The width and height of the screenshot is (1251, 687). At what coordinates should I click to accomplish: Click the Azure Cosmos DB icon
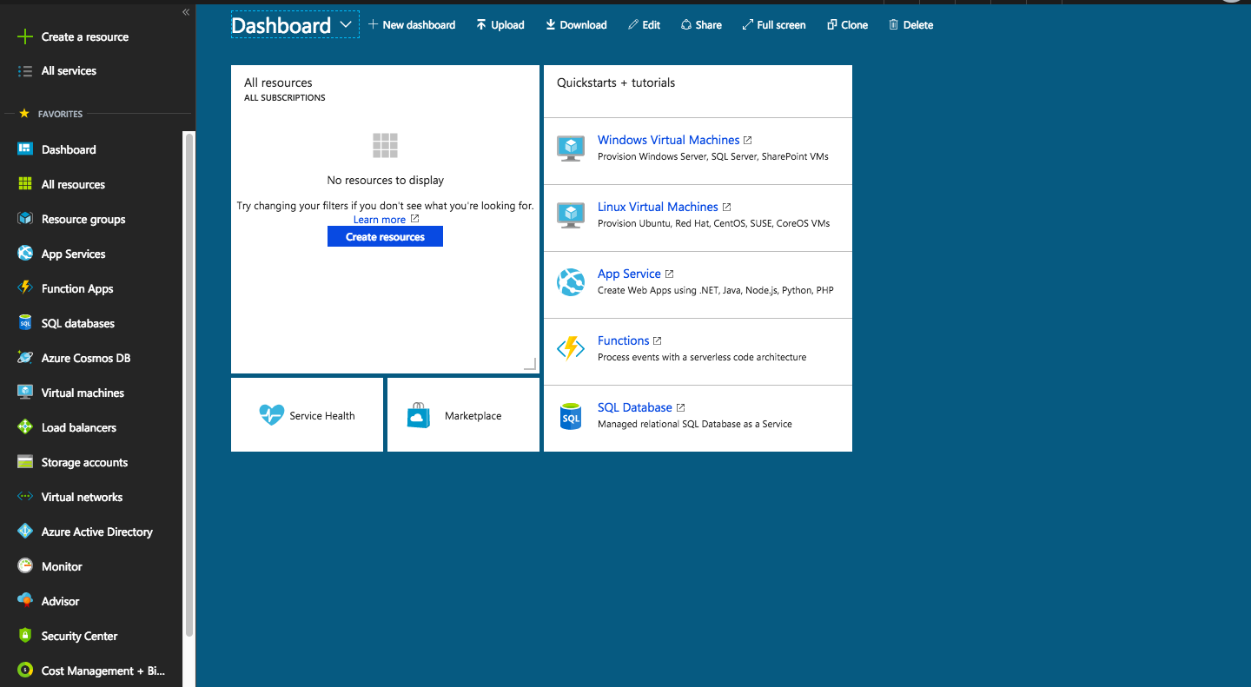click(25, 358)
